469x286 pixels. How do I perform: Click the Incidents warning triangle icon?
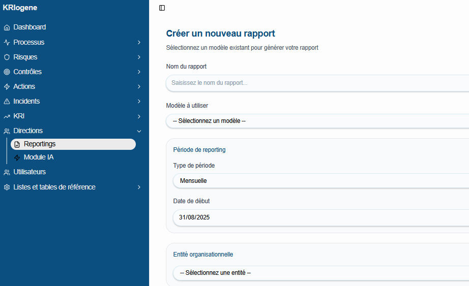(x=7, y=101)
